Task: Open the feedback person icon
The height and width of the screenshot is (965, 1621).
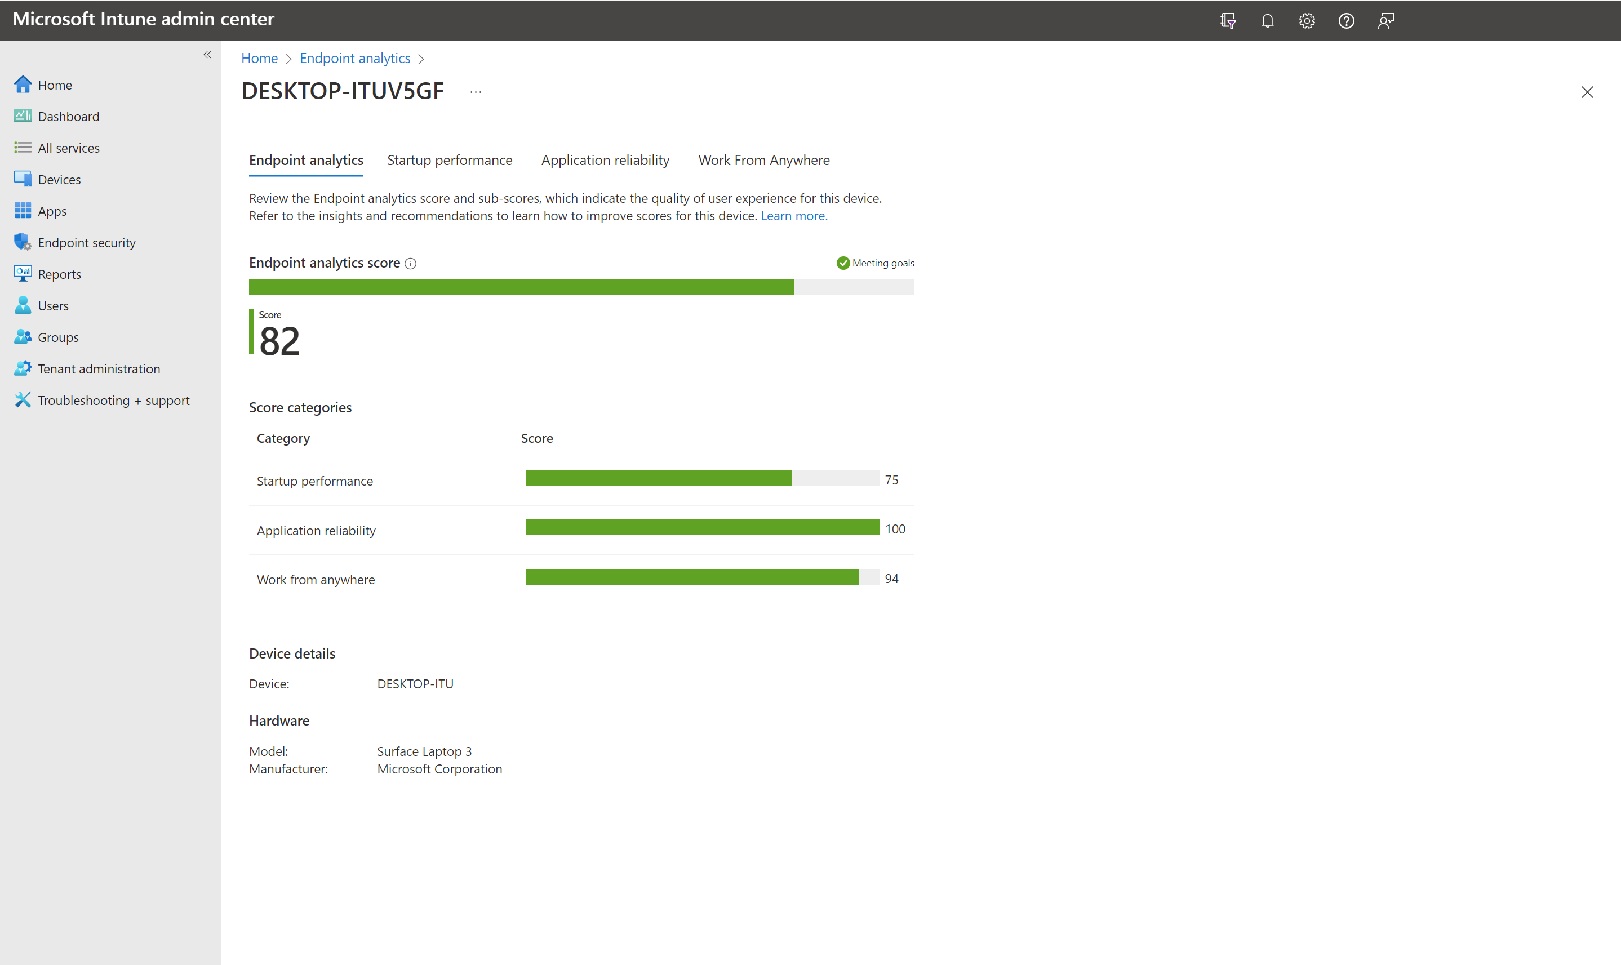Action: tap(1385, 21)
